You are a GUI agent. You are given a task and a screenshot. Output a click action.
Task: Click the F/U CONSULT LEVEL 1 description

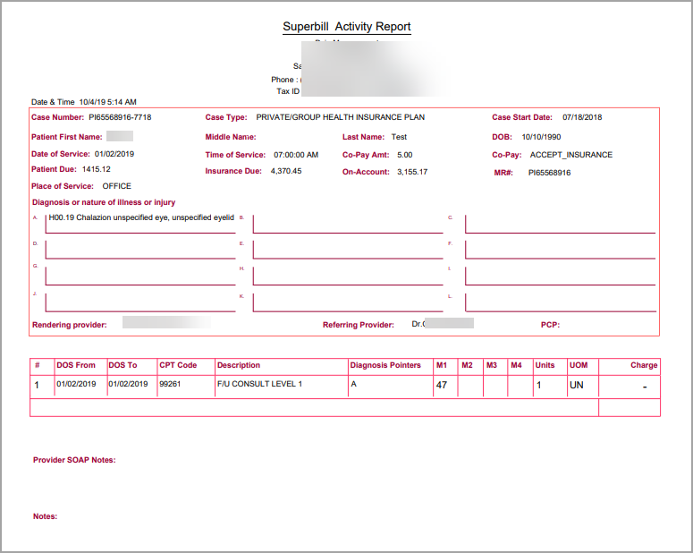pos(259,384)
